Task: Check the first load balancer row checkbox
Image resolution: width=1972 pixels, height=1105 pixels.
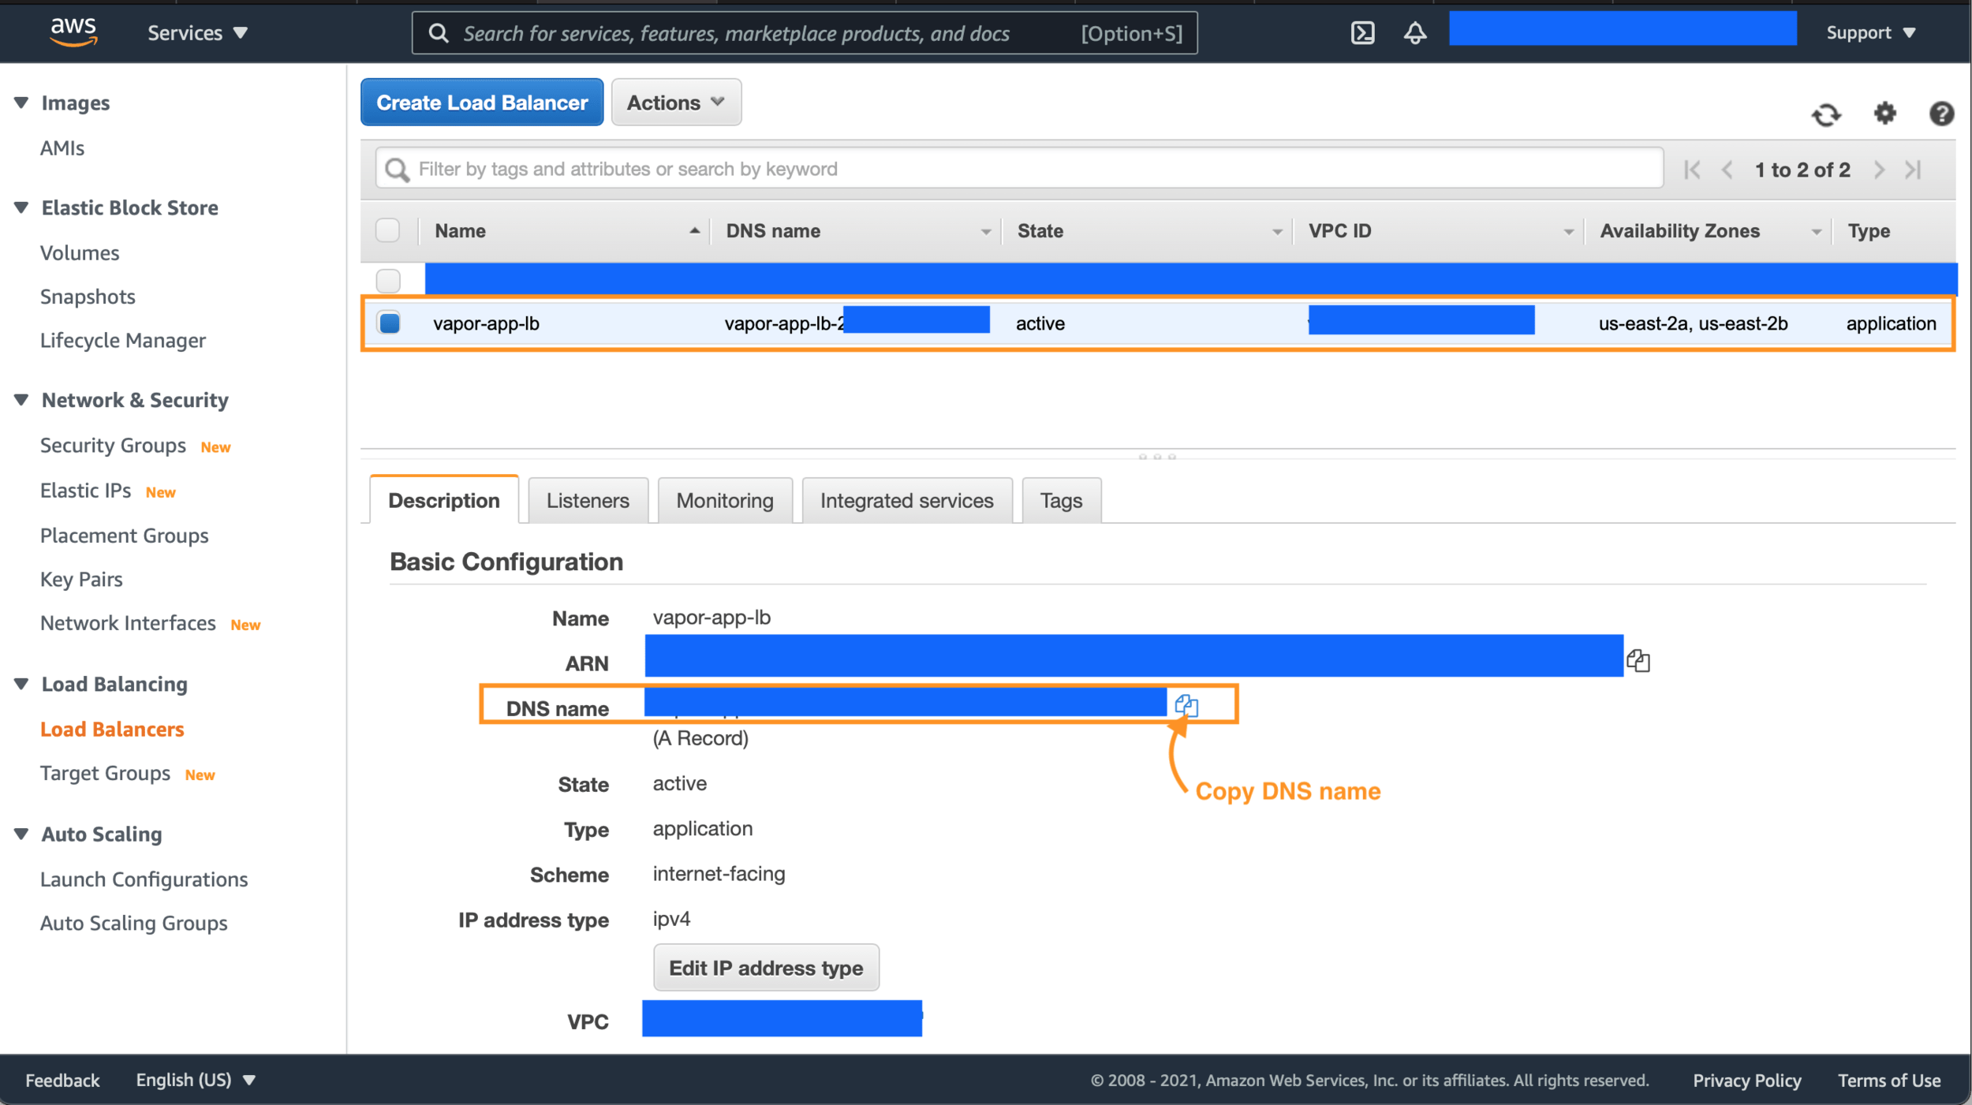Action: 388,280
